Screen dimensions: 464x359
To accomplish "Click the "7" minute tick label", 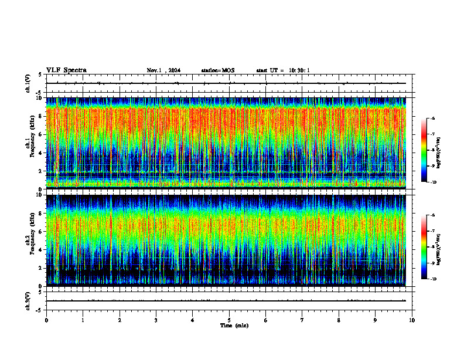I will click(302, 320).
